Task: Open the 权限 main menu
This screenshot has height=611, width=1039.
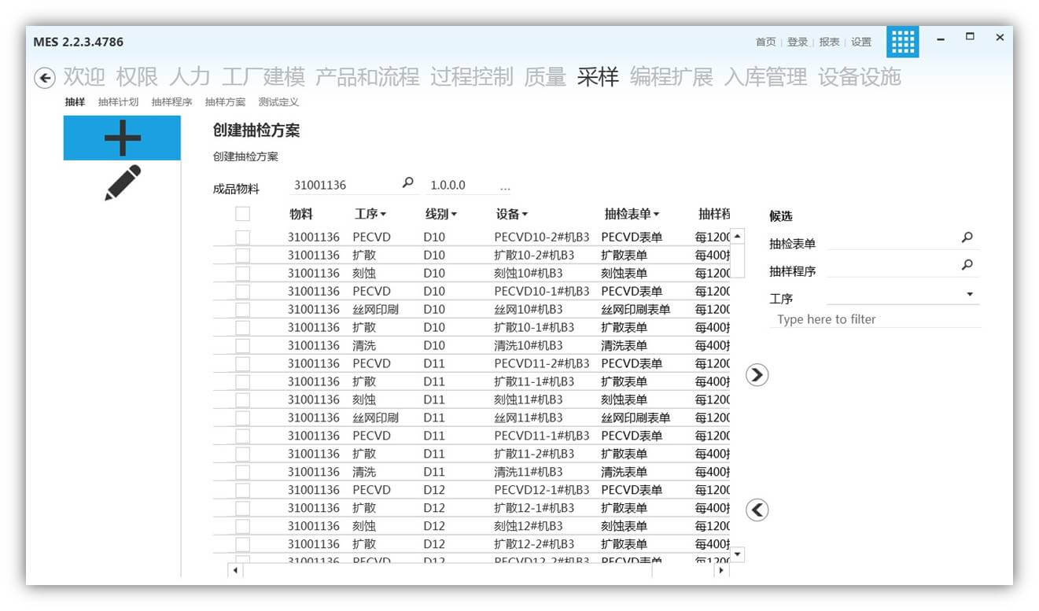Action: click(x=137, y=77)
